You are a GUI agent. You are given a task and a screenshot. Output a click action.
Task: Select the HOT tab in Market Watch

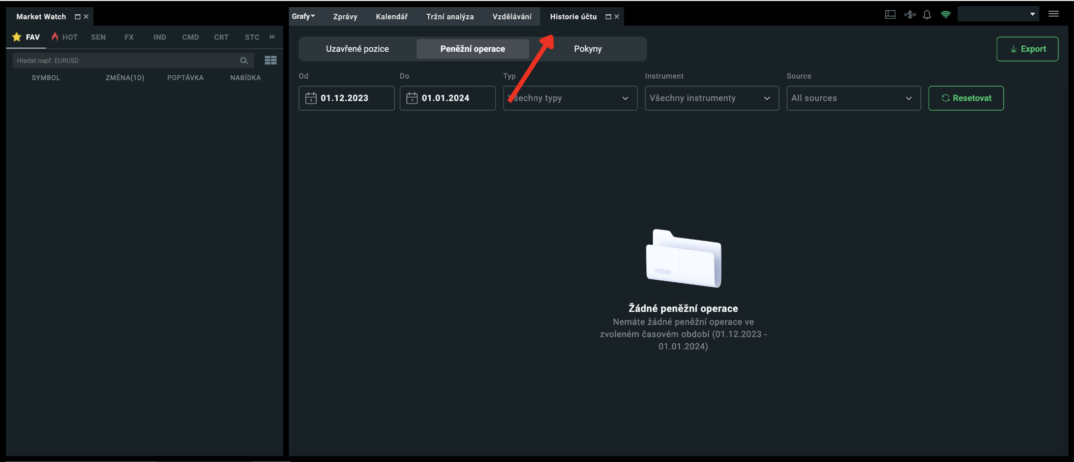(x=65, y=37)
